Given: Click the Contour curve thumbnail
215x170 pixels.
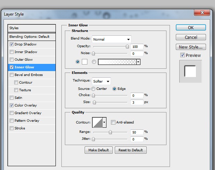Looking at the screenshot, I should [x=97, y=122].
